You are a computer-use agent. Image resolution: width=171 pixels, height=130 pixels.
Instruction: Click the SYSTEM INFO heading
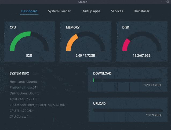tap(20, 73)
